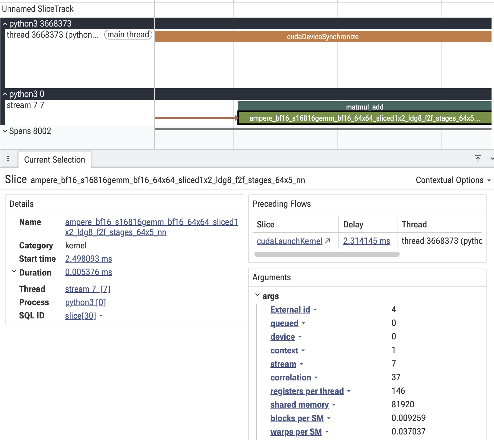Click the move-panel-to-top arrow icon
Image resolution: width=494 pixels, height=440 pixels.
(x=478, y=159)
